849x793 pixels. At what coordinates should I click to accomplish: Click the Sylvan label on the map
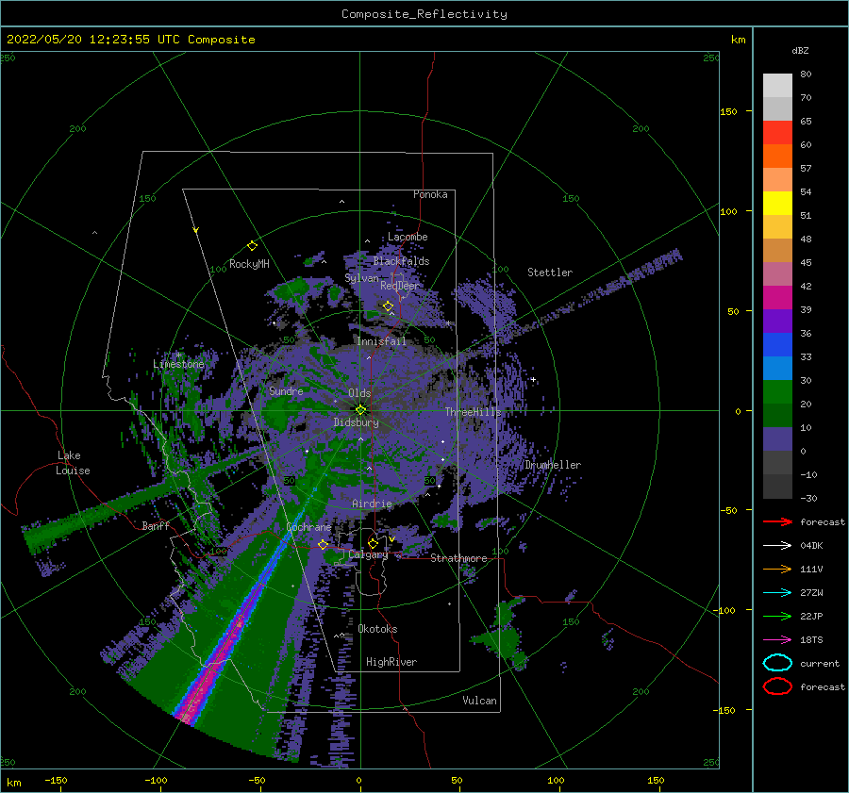361,278
